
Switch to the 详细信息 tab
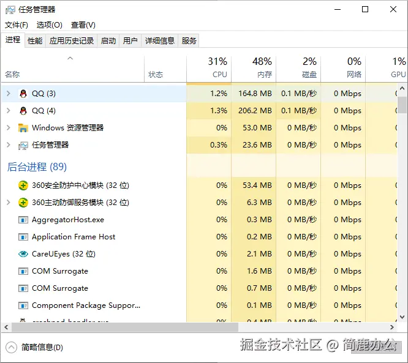coord(159,40)
